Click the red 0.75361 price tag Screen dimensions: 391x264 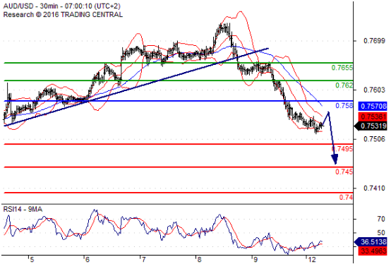click(x=373, y=116)
